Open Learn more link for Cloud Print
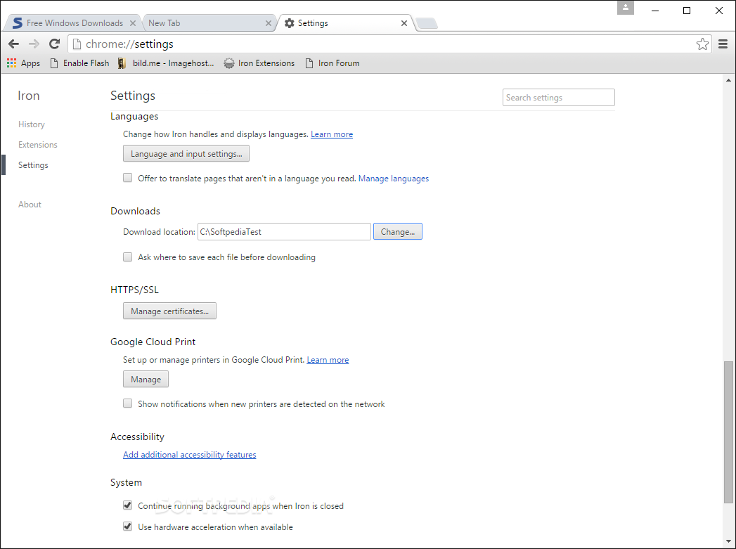The width and height of the screenshot is (736, 549). point(328,360)
